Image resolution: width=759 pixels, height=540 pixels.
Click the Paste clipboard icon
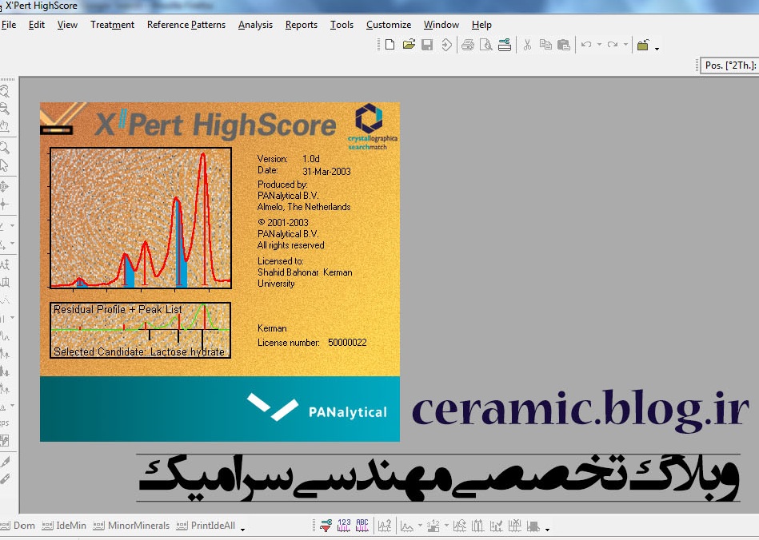(x=563, y=45)
